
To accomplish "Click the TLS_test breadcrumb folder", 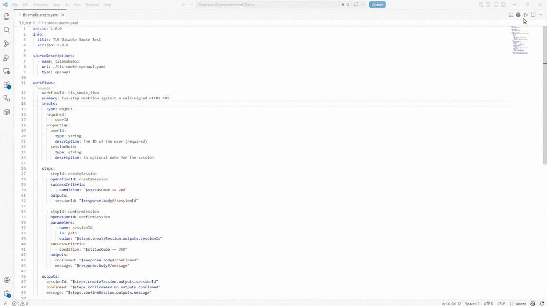I will (x=25, y=23).
